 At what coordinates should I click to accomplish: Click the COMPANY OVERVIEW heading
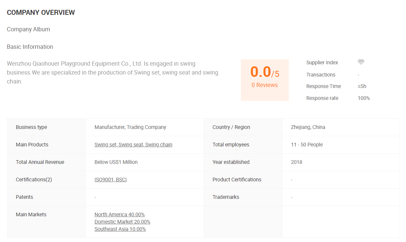pos(41,13)
